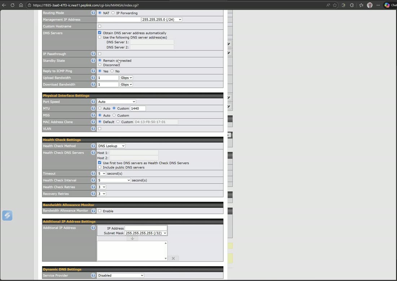Check Include public DNS servers
This screenshot has height=281, width=397.
tap(100, 167)
